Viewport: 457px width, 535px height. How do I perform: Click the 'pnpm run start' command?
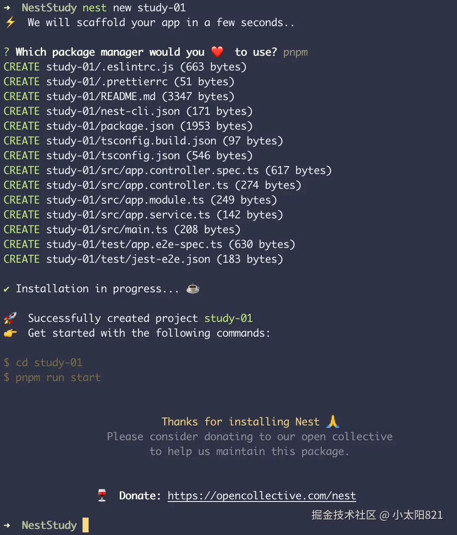[58, 378]
